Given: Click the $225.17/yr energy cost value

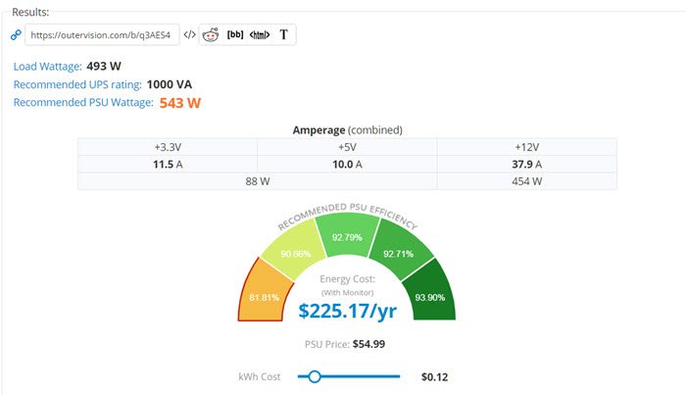Looking at the screenshot, I should (x=348, y=311).
